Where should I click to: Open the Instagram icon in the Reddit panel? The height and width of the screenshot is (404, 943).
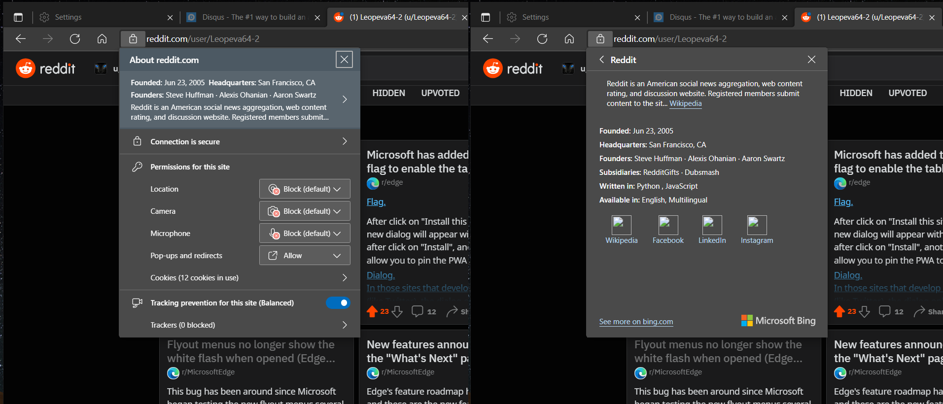pyautogui.click(x=757, y=225)
